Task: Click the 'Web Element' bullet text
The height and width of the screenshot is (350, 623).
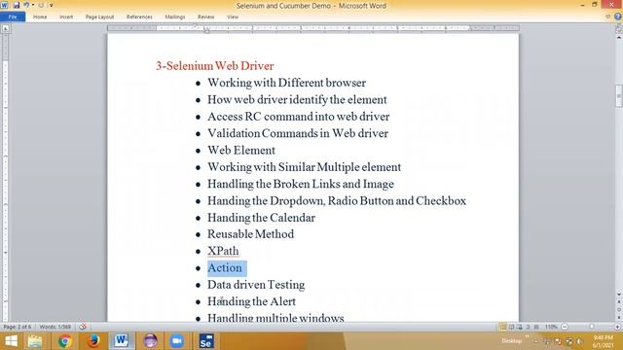Action: (241, 151)
